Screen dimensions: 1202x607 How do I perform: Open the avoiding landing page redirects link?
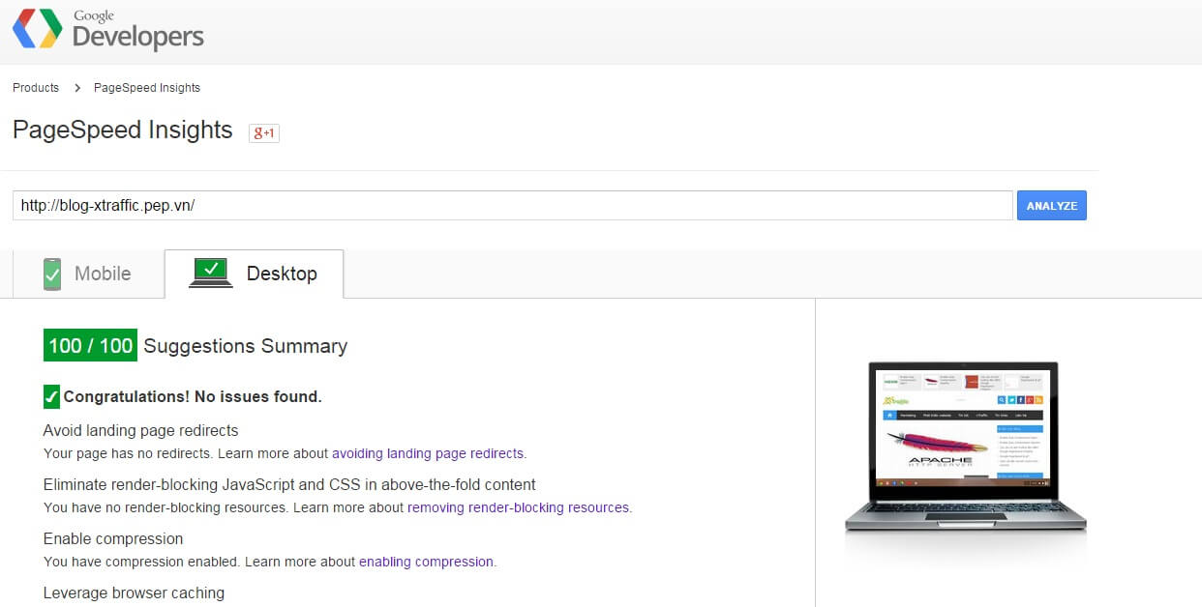(428, 453)
